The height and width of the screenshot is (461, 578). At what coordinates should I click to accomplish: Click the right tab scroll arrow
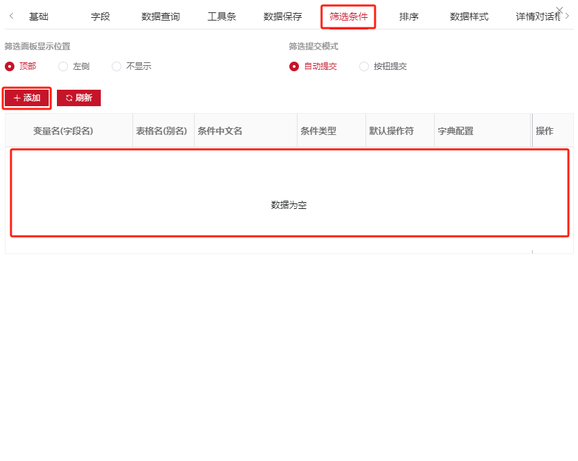pyautogui.click(x=567, y=16)
